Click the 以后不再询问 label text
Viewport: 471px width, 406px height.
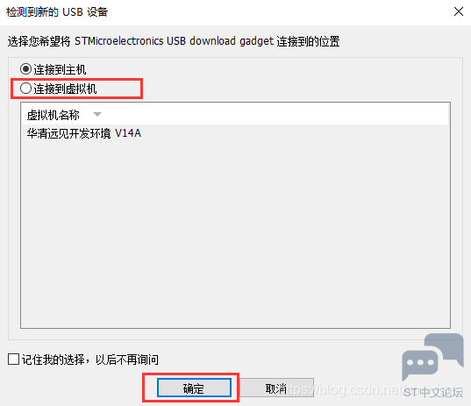click(x=127, y=360)
